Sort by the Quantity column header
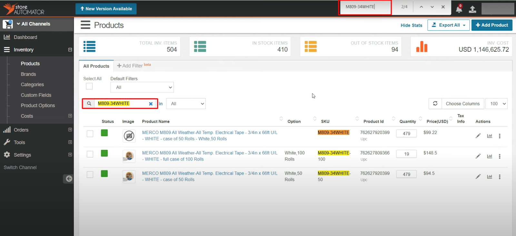Image resolution: width=516 pixels, height=236 pixels. coord(408,121)
